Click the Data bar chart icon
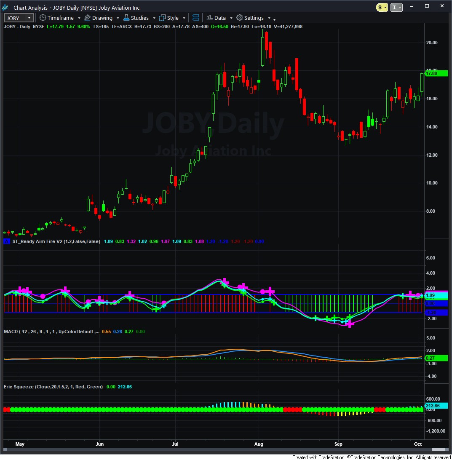This screenshot has width=452, height=460. (x=209, y=18)
